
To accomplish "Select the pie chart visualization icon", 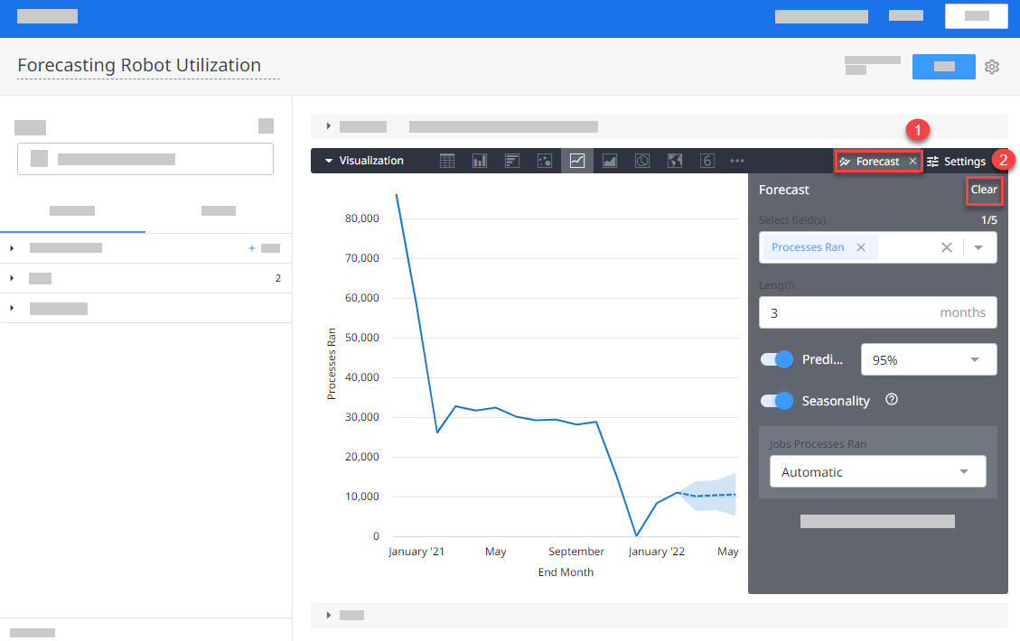I will (642, 160).
